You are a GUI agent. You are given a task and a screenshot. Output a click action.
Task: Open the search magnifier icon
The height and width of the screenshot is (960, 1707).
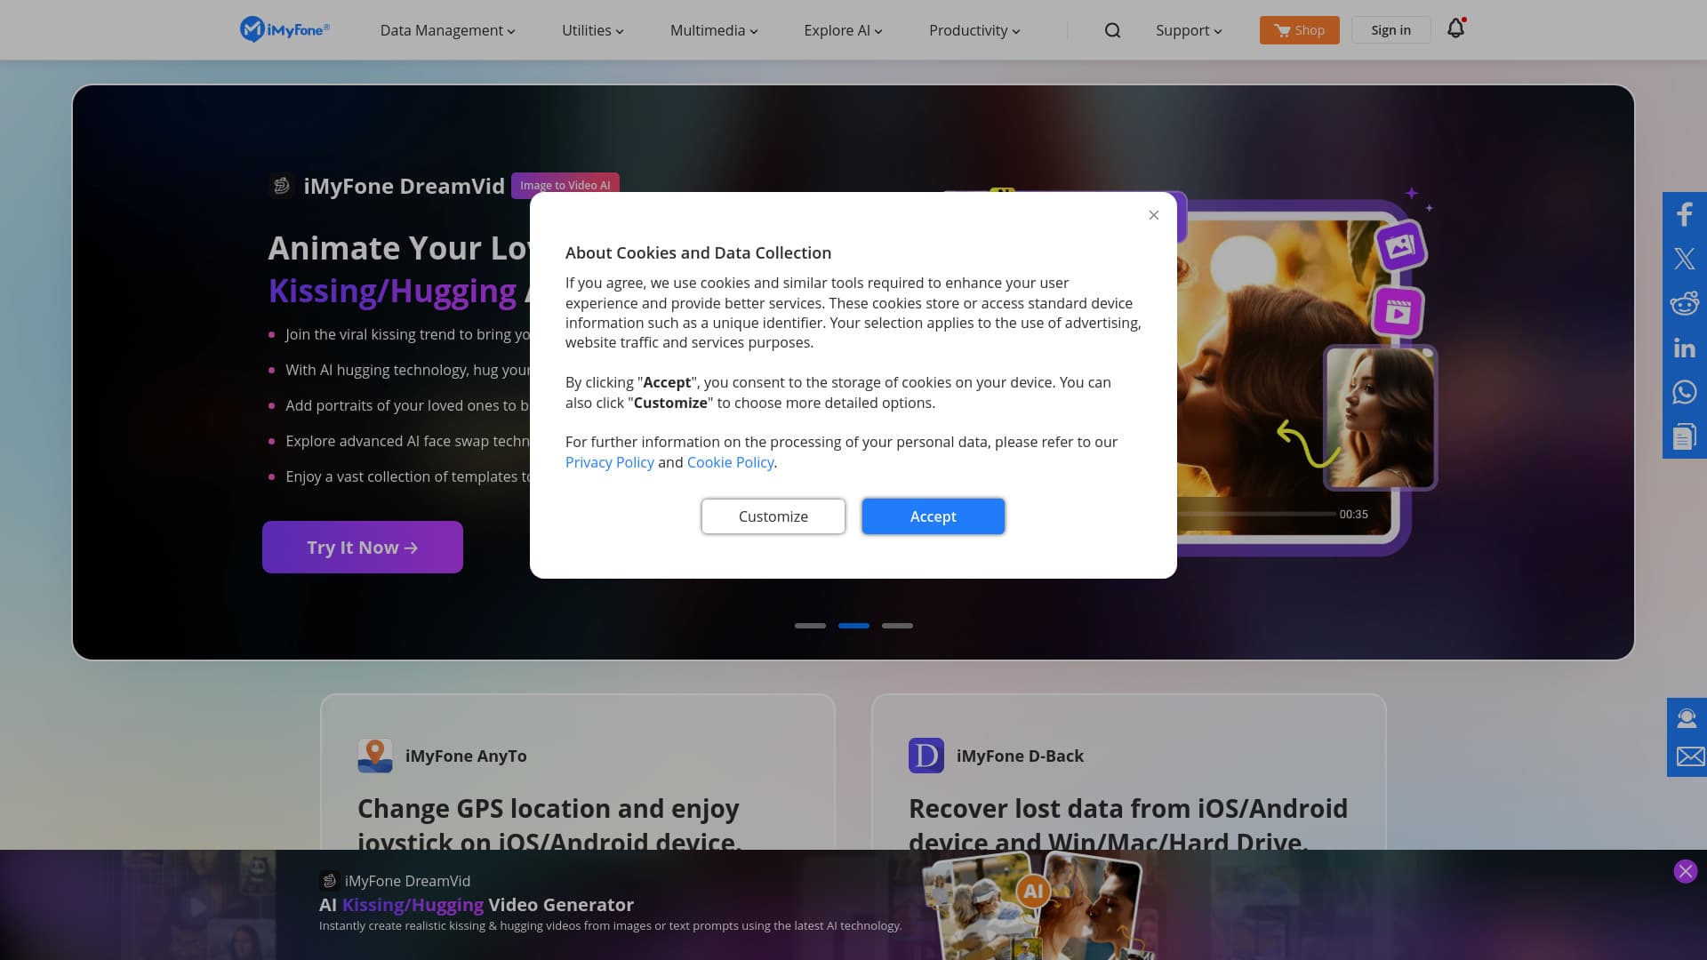1112,29
